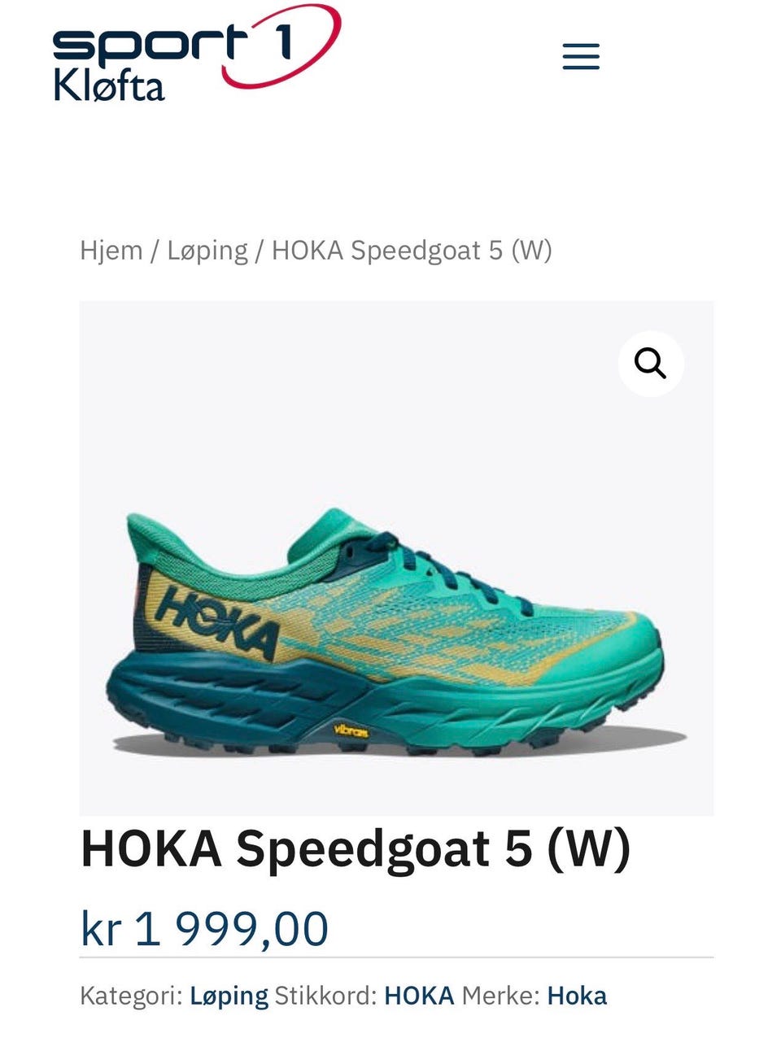The image size is (781, 1064).
Task: Click the HOKA lettering on shoe heel
Action: click(217, 621)
